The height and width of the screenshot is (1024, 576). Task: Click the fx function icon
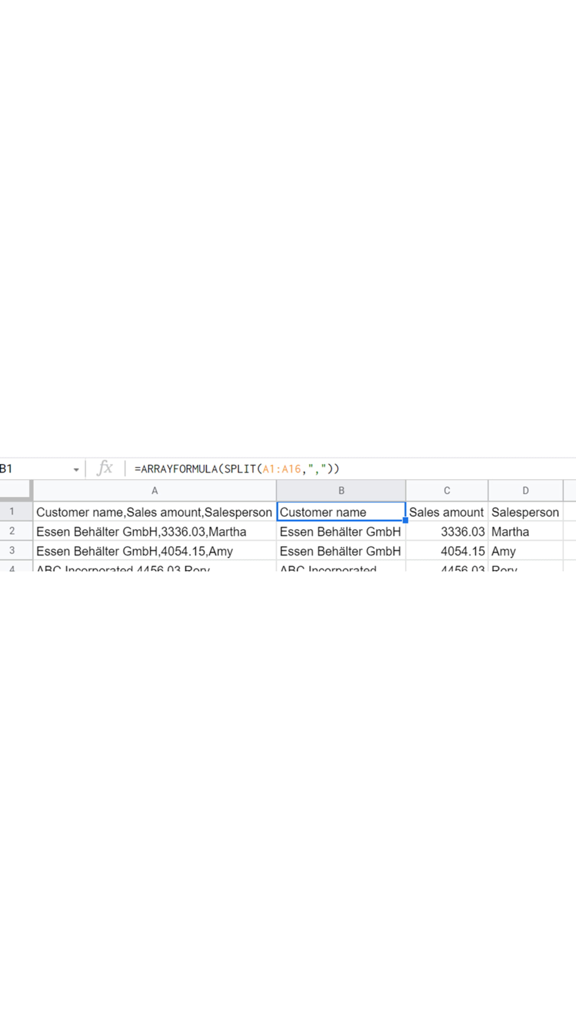pyautogui.click(x=105, y=468)
